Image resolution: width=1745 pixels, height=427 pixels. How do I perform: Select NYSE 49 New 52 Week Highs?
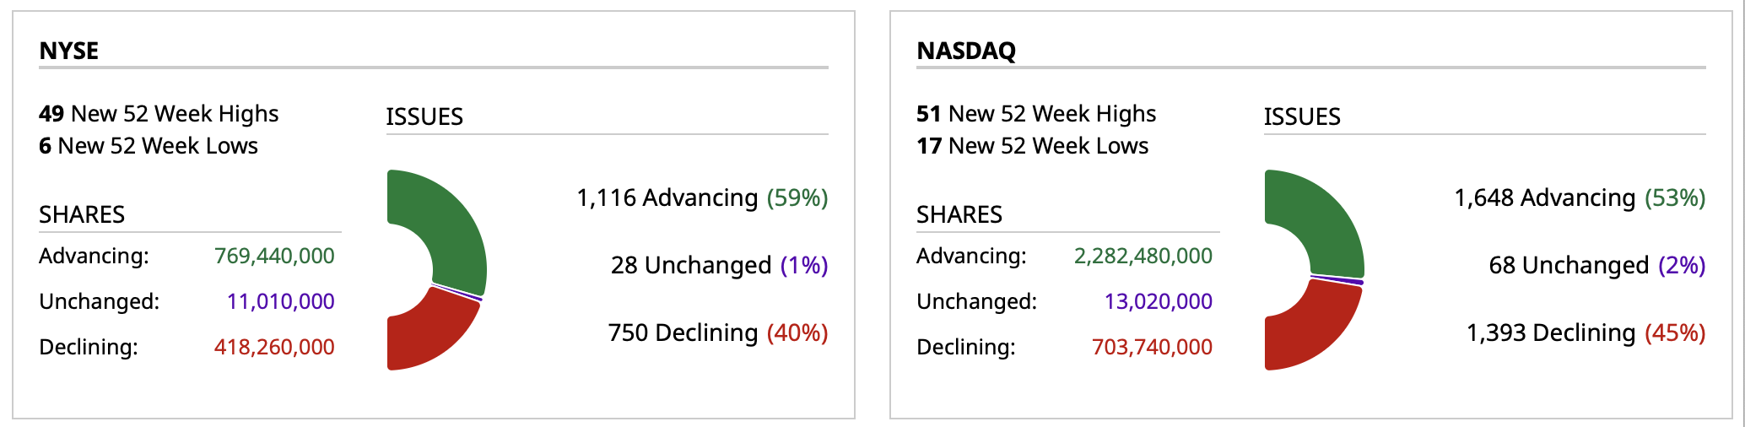(x=159, y=114)
